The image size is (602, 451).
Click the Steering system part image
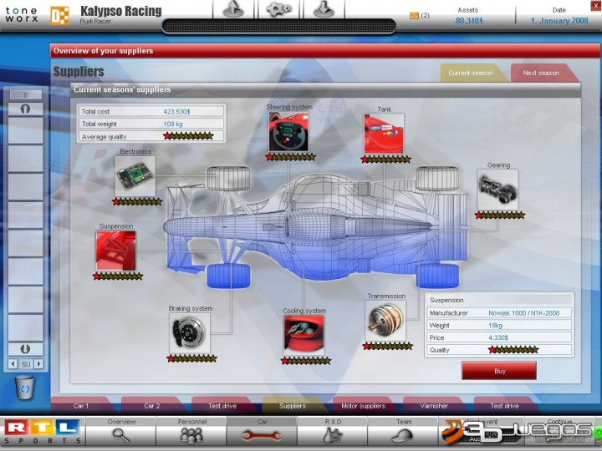click(x=288, y=132)
